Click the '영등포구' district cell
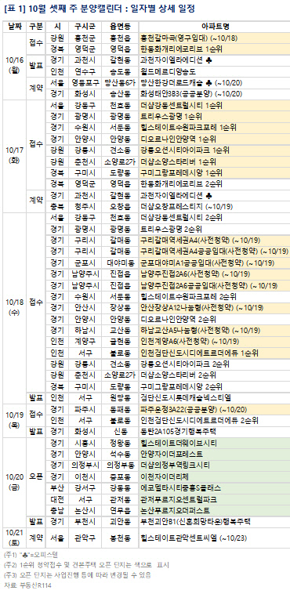 pyautogui.click(x=85, y=83)
